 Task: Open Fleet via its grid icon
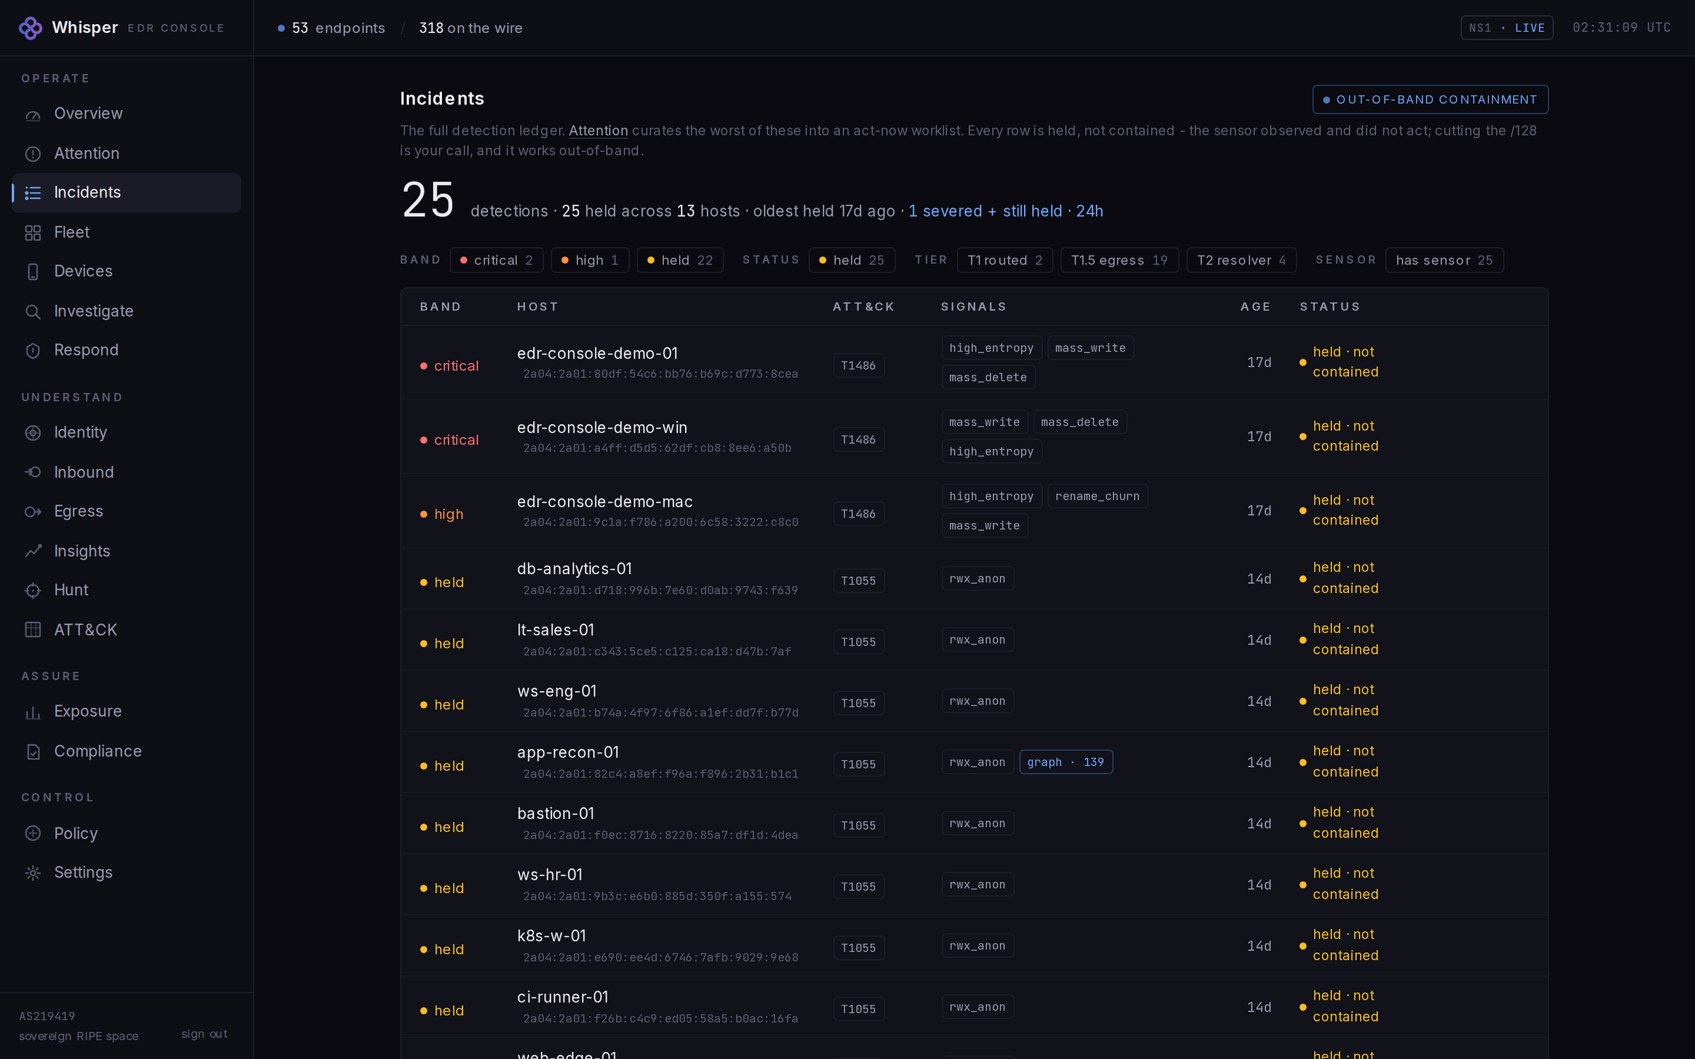pyautogui.click(x=33, y=232)
